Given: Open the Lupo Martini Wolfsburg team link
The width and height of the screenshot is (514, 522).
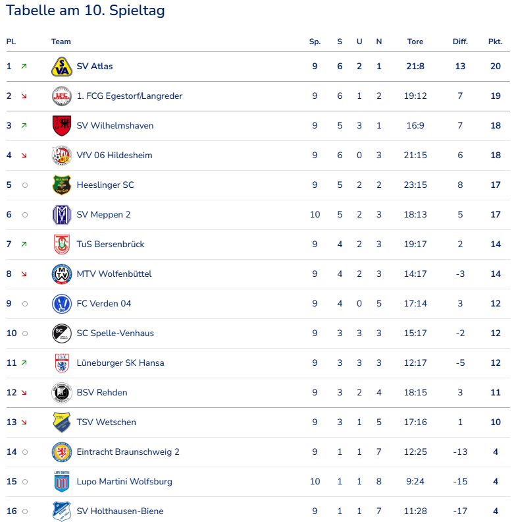Looking at the screenshot, I should 124,482.
